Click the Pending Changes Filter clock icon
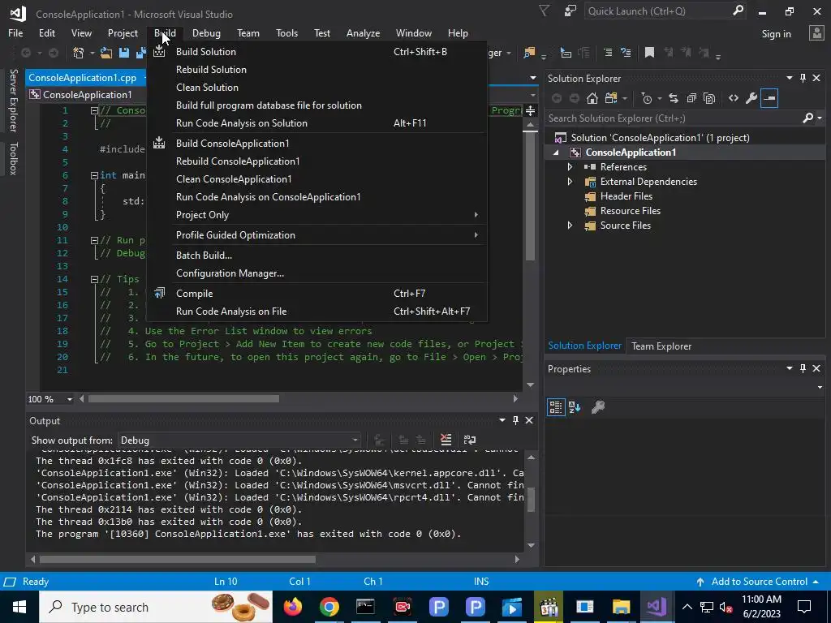 tap(647, 98)
